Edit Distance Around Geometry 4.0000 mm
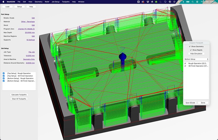 (x=30, y=63)
